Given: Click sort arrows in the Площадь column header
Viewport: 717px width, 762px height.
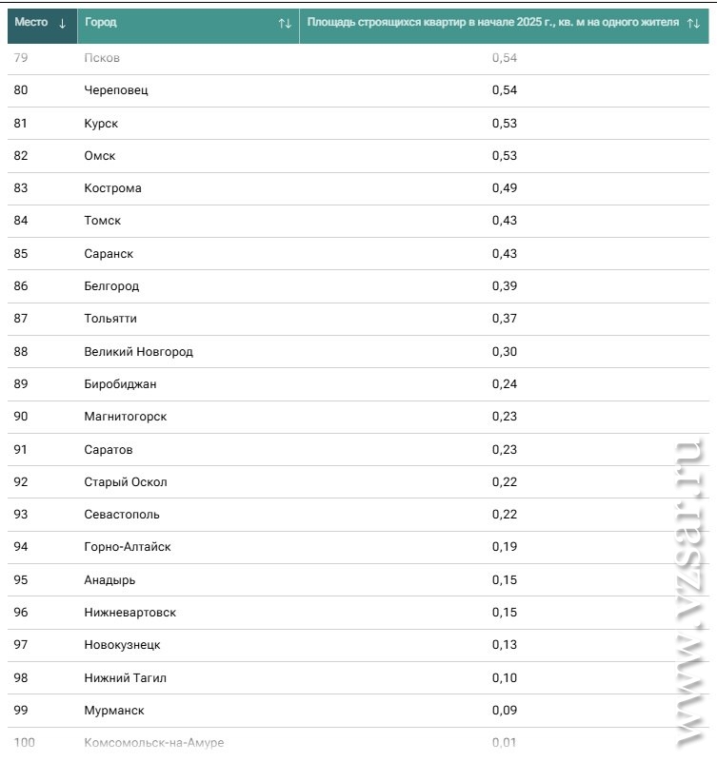Looking at the screenshot, I should tap(693, 23).
